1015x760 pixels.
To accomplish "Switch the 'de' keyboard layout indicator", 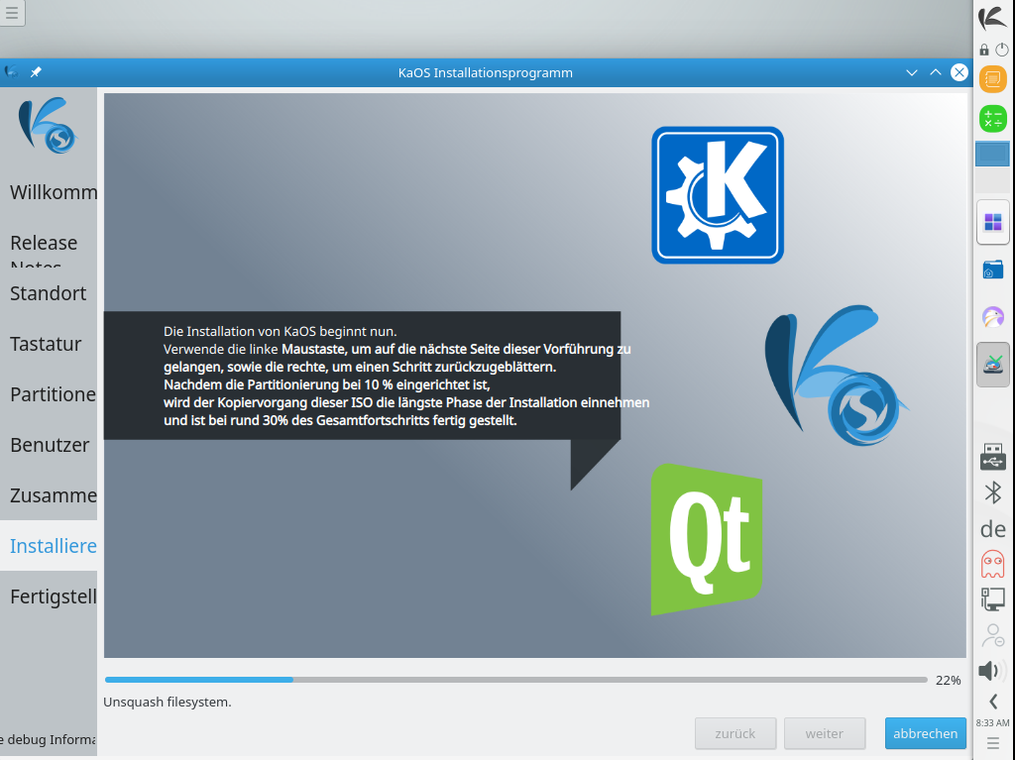I will coord(992,528).
